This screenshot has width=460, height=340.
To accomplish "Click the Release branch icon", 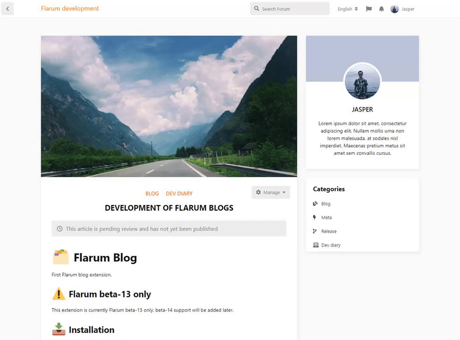I will pyautogui.click(x=315, y=231).
